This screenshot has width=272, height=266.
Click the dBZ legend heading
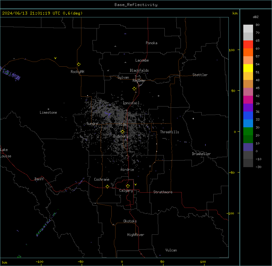pyautogui.click(x=256, y=17)
